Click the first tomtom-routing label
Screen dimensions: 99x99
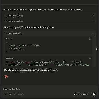[x=15, y=15]
